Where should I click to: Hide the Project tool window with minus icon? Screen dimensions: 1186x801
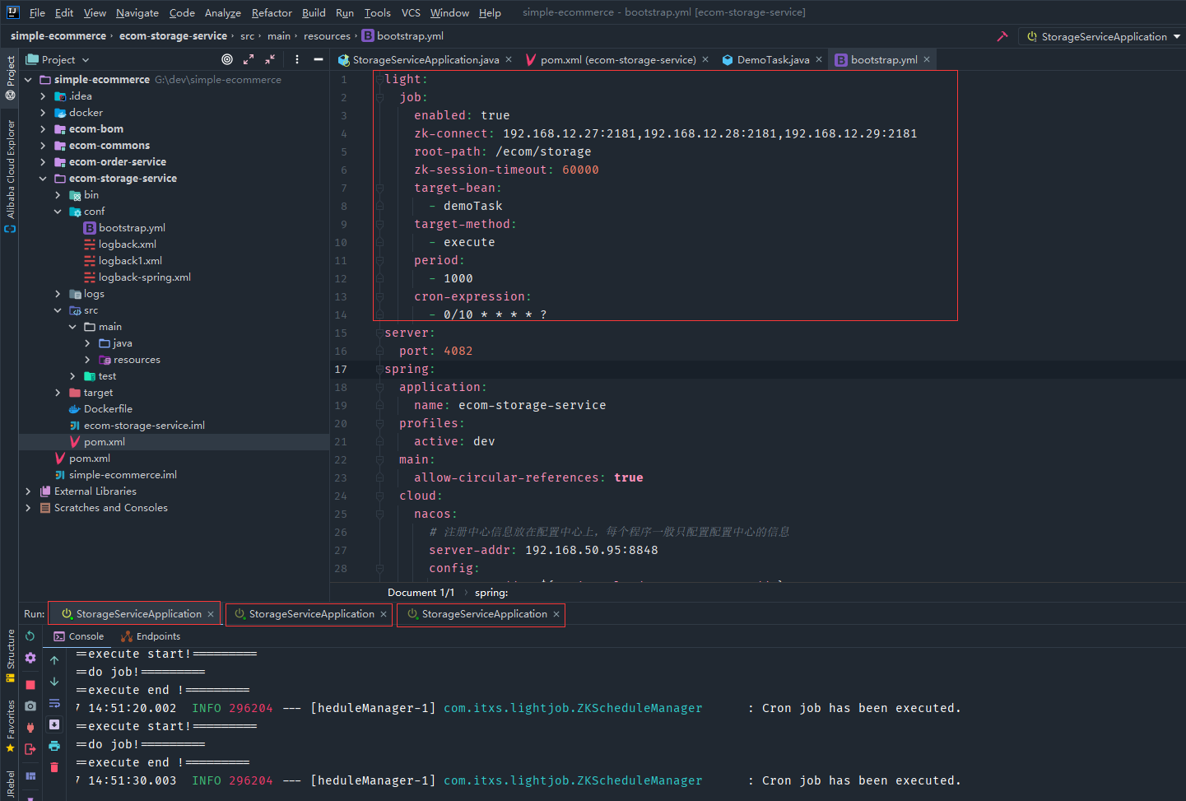(318, 59)
